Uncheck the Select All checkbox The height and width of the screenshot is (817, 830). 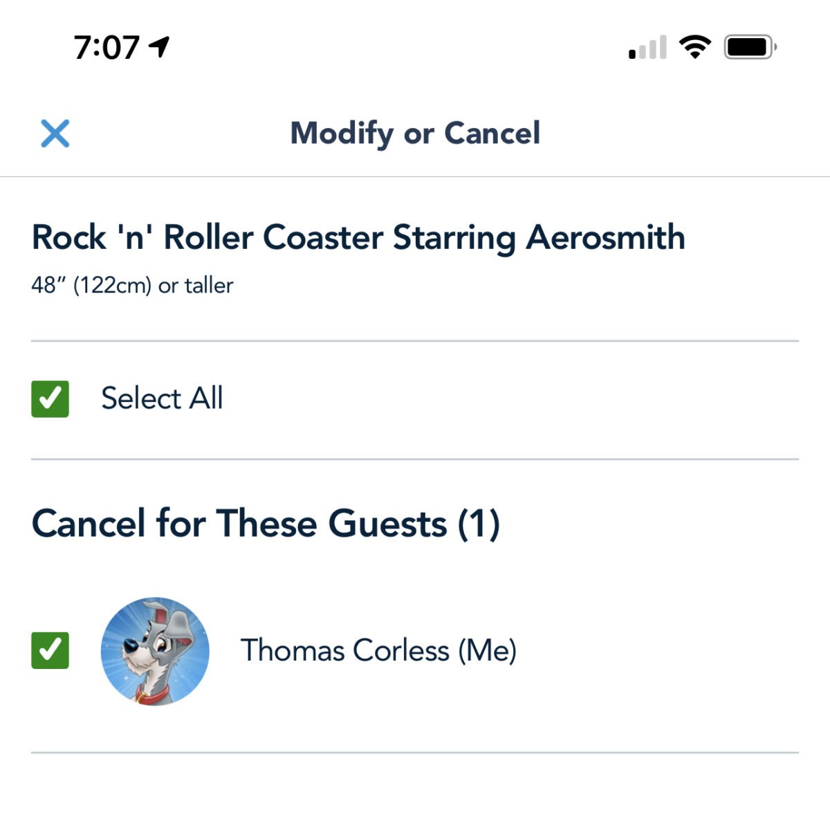click(50, 399)
